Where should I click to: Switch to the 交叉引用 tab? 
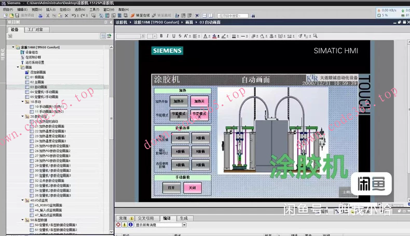[145, 218]
